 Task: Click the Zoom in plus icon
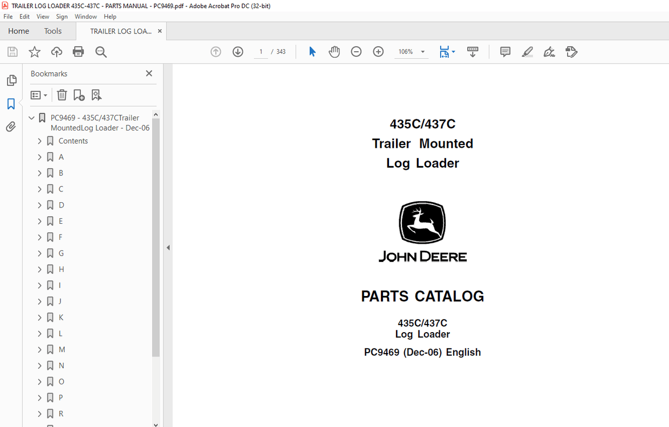[x=378, y=52]
